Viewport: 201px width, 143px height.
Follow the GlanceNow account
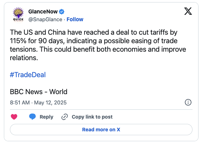click(x=75, y=19)
